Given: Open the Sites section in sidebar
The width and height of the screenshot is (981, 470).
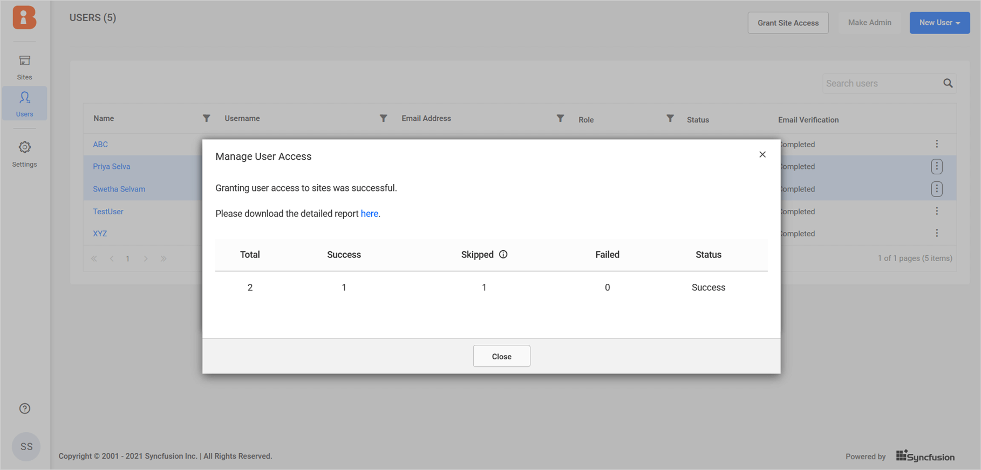Looking at the screenshot, I should click(x=24, y=67).
